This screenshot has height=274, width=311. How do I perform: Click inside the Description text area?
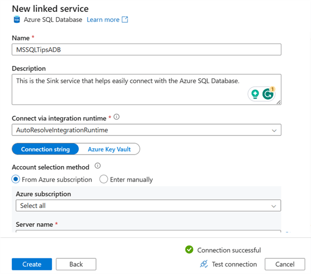[x=146, y=89]
